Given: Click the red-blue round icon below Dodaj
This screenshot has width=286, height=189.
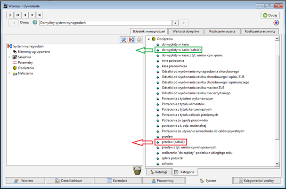Looking at the screenshot, I should 276,23.
